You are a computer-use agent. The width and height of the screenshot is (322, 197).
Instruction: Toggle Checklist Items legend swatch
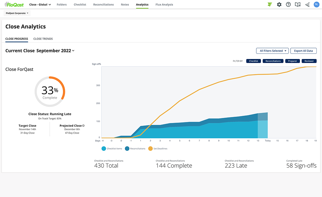(104, 149)
